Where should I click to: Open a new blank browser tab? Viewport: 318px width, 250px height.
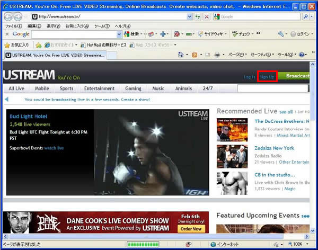tap(112, 56)
